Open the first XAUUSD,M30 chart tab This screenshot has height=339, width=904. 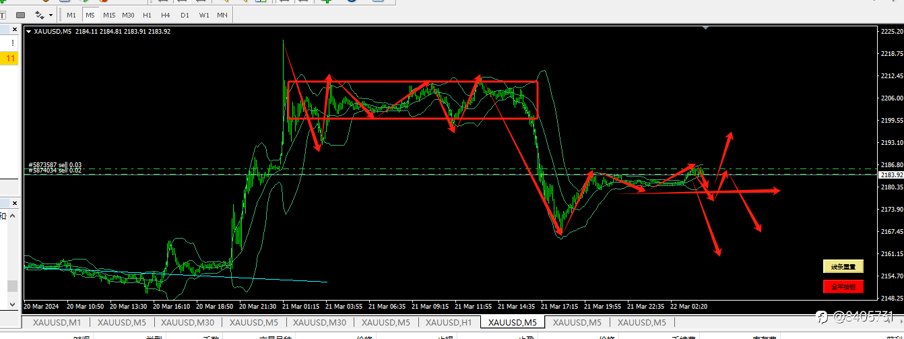click(187, 322)
